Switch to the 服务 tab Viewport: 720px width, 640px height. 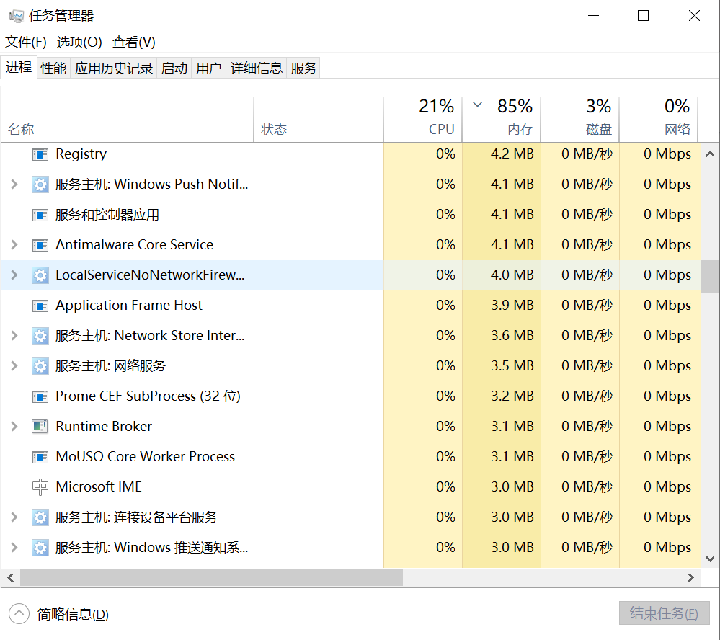[x=303, y=68]
